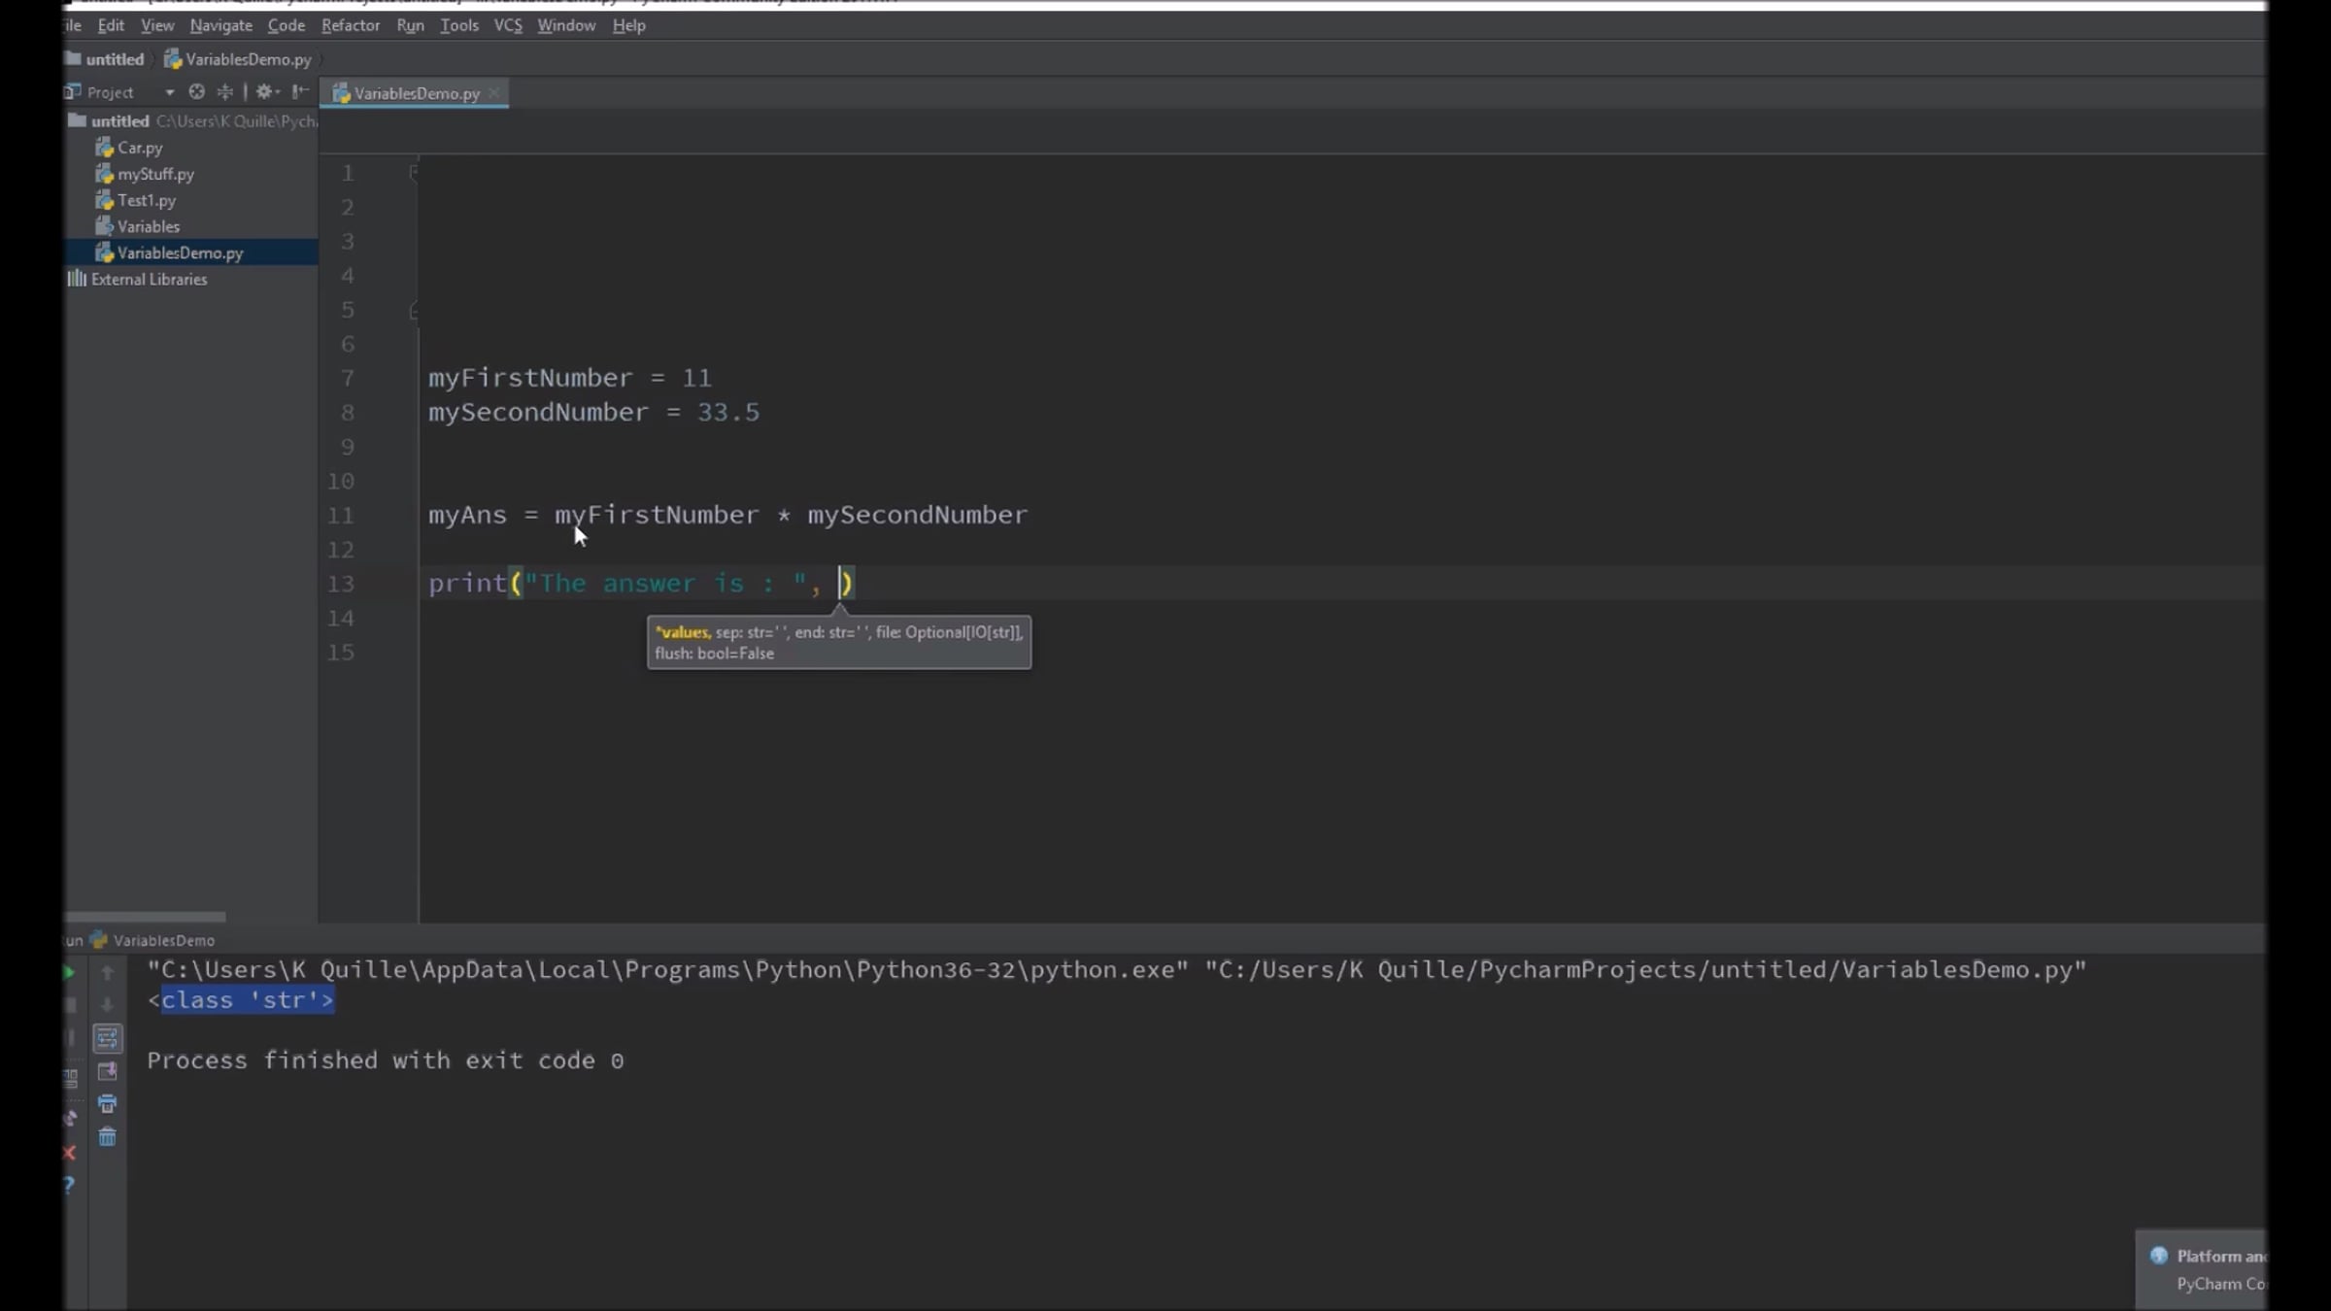Click the Stop process icon in Run panel
Viewport: 2331px width, 1311px height.
click(70, 1005)
